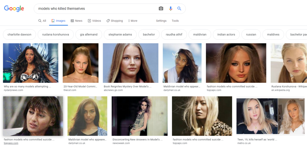
Task: Click the Google logo
Action: tap(14, 9)
